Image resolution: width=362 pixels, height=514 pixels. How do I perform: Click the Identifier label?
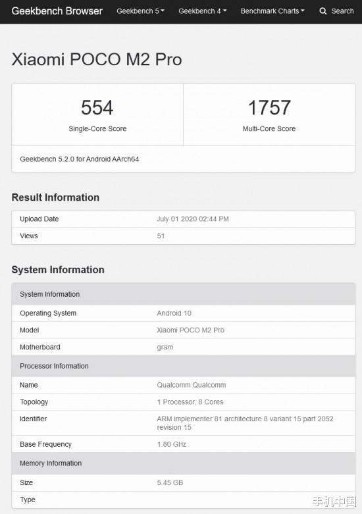(34, 419)
